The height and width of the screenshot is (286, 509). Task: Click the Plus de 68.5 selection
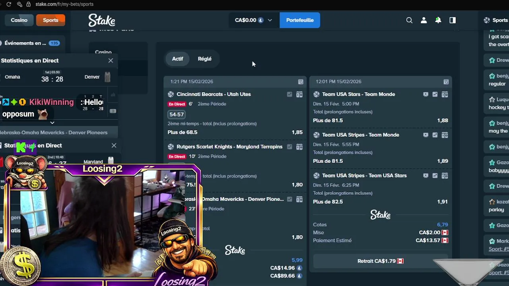pos(183,132)
